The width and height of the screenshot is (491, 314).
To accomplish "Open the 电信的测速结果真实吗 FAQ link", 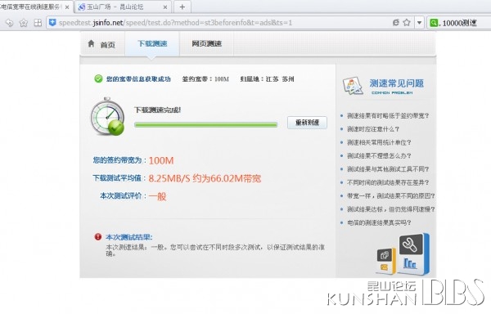I will pos(379,222).
